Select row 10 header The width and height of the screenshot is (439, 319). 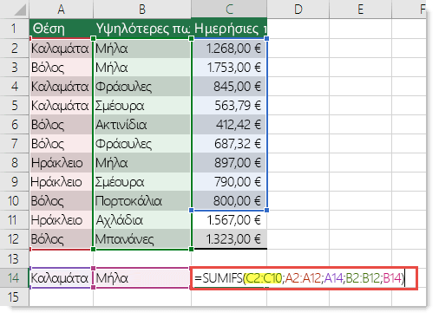(15, 201)
